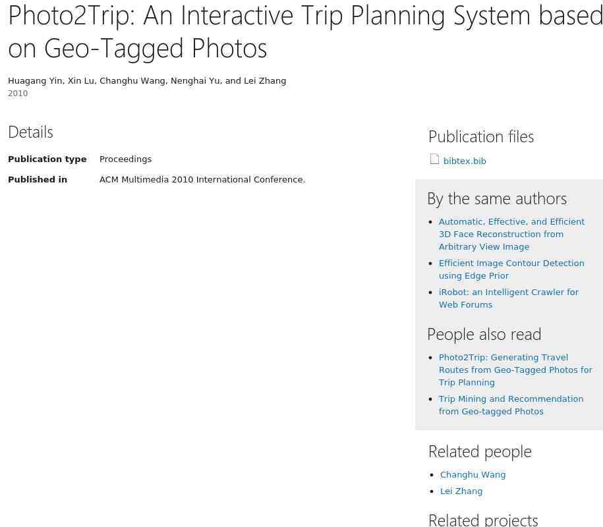View Changhu Wang's profile
Image resolution: width=603 pixels, height=527 pixels.
(x=473, y=475)
